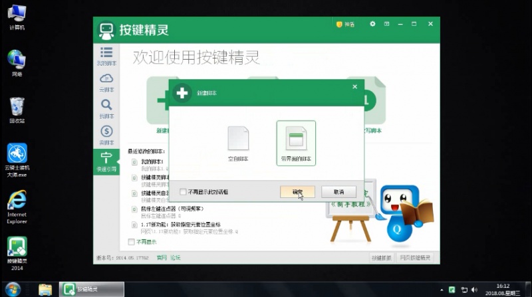Select the 按键精灵2014 desktop shortcut
This screenshot has width=532, height=297.
pyautogui.click(x=17, y=254)
